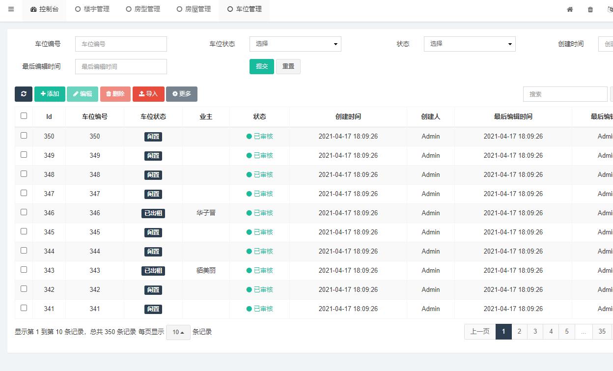
Task: Go to page 3 in pagination
Action: [535, 332]
